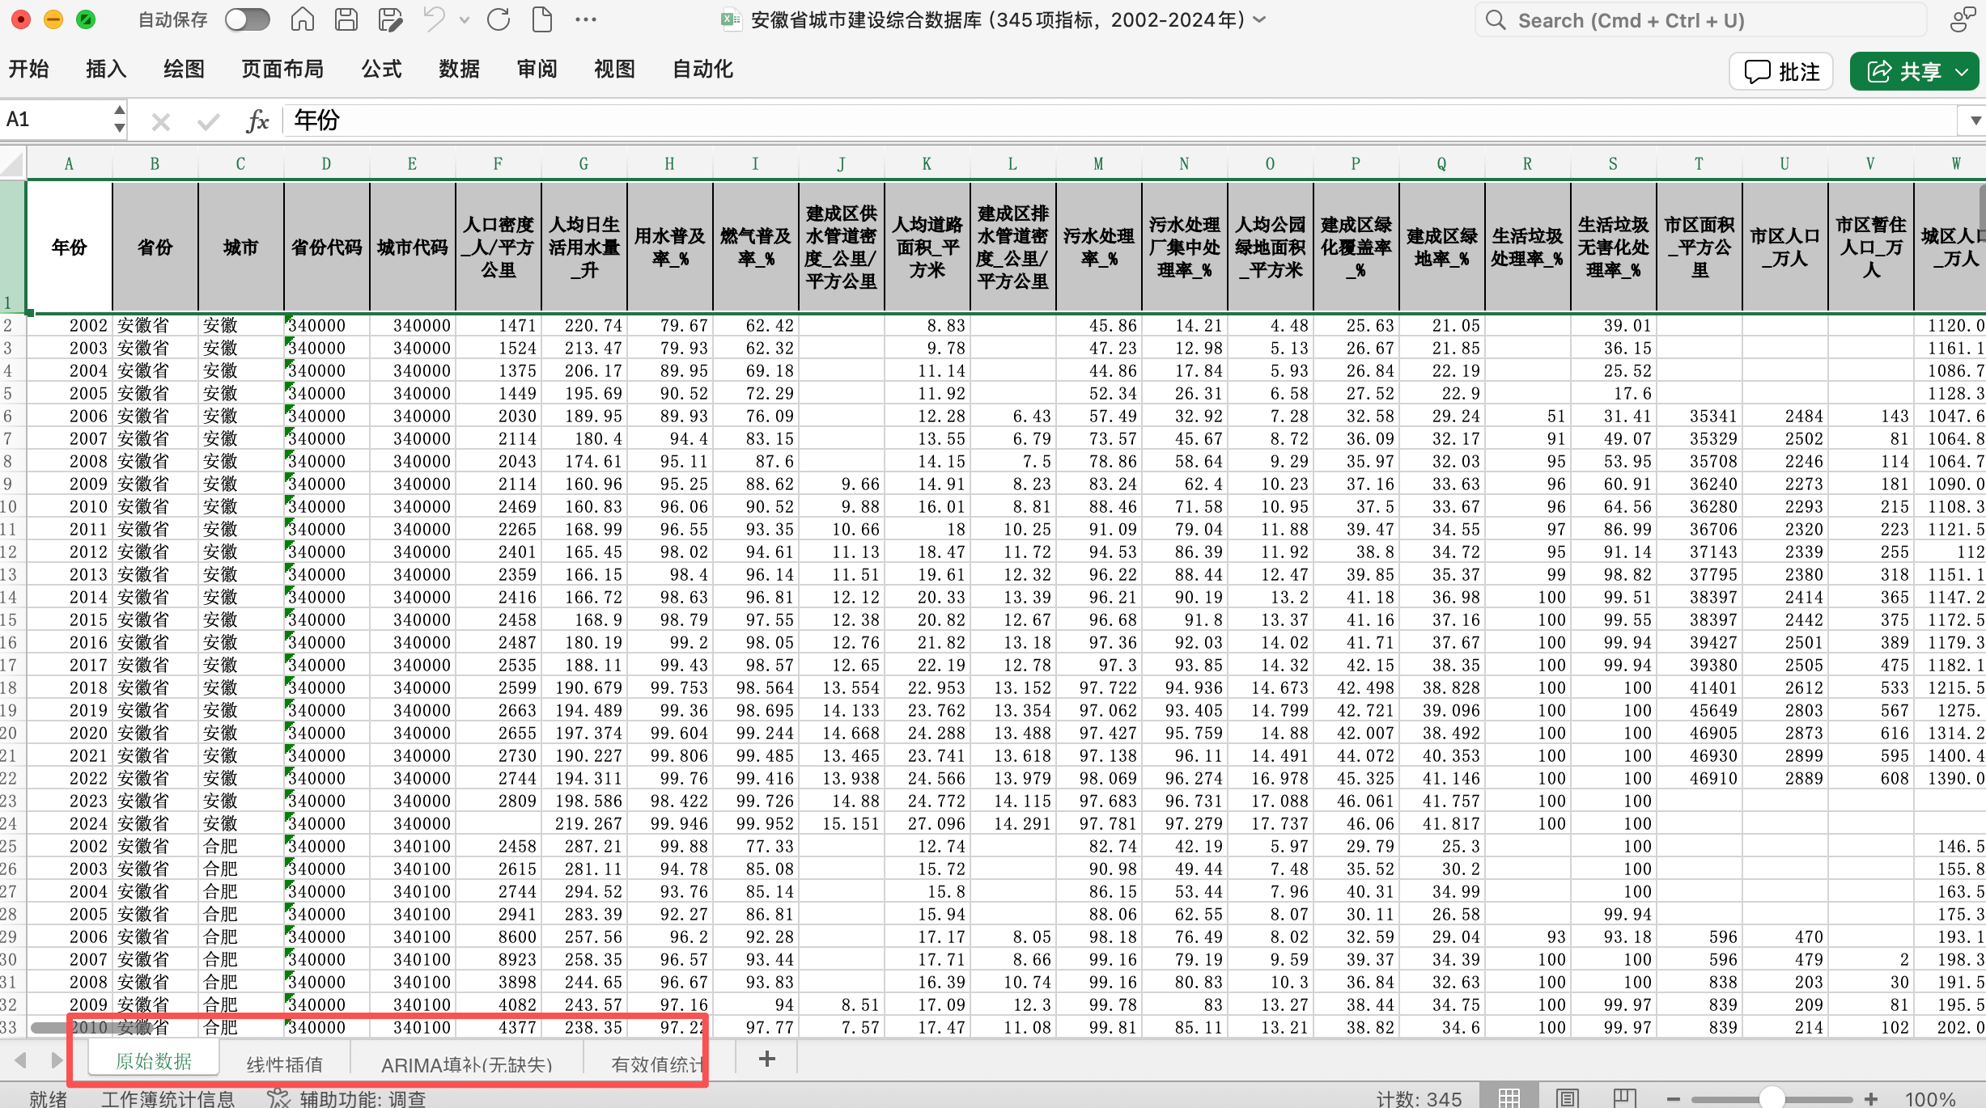Expand the undo history dropdown arrow
Viewport: 1986px width, 1108px height.
click(465, 19)
